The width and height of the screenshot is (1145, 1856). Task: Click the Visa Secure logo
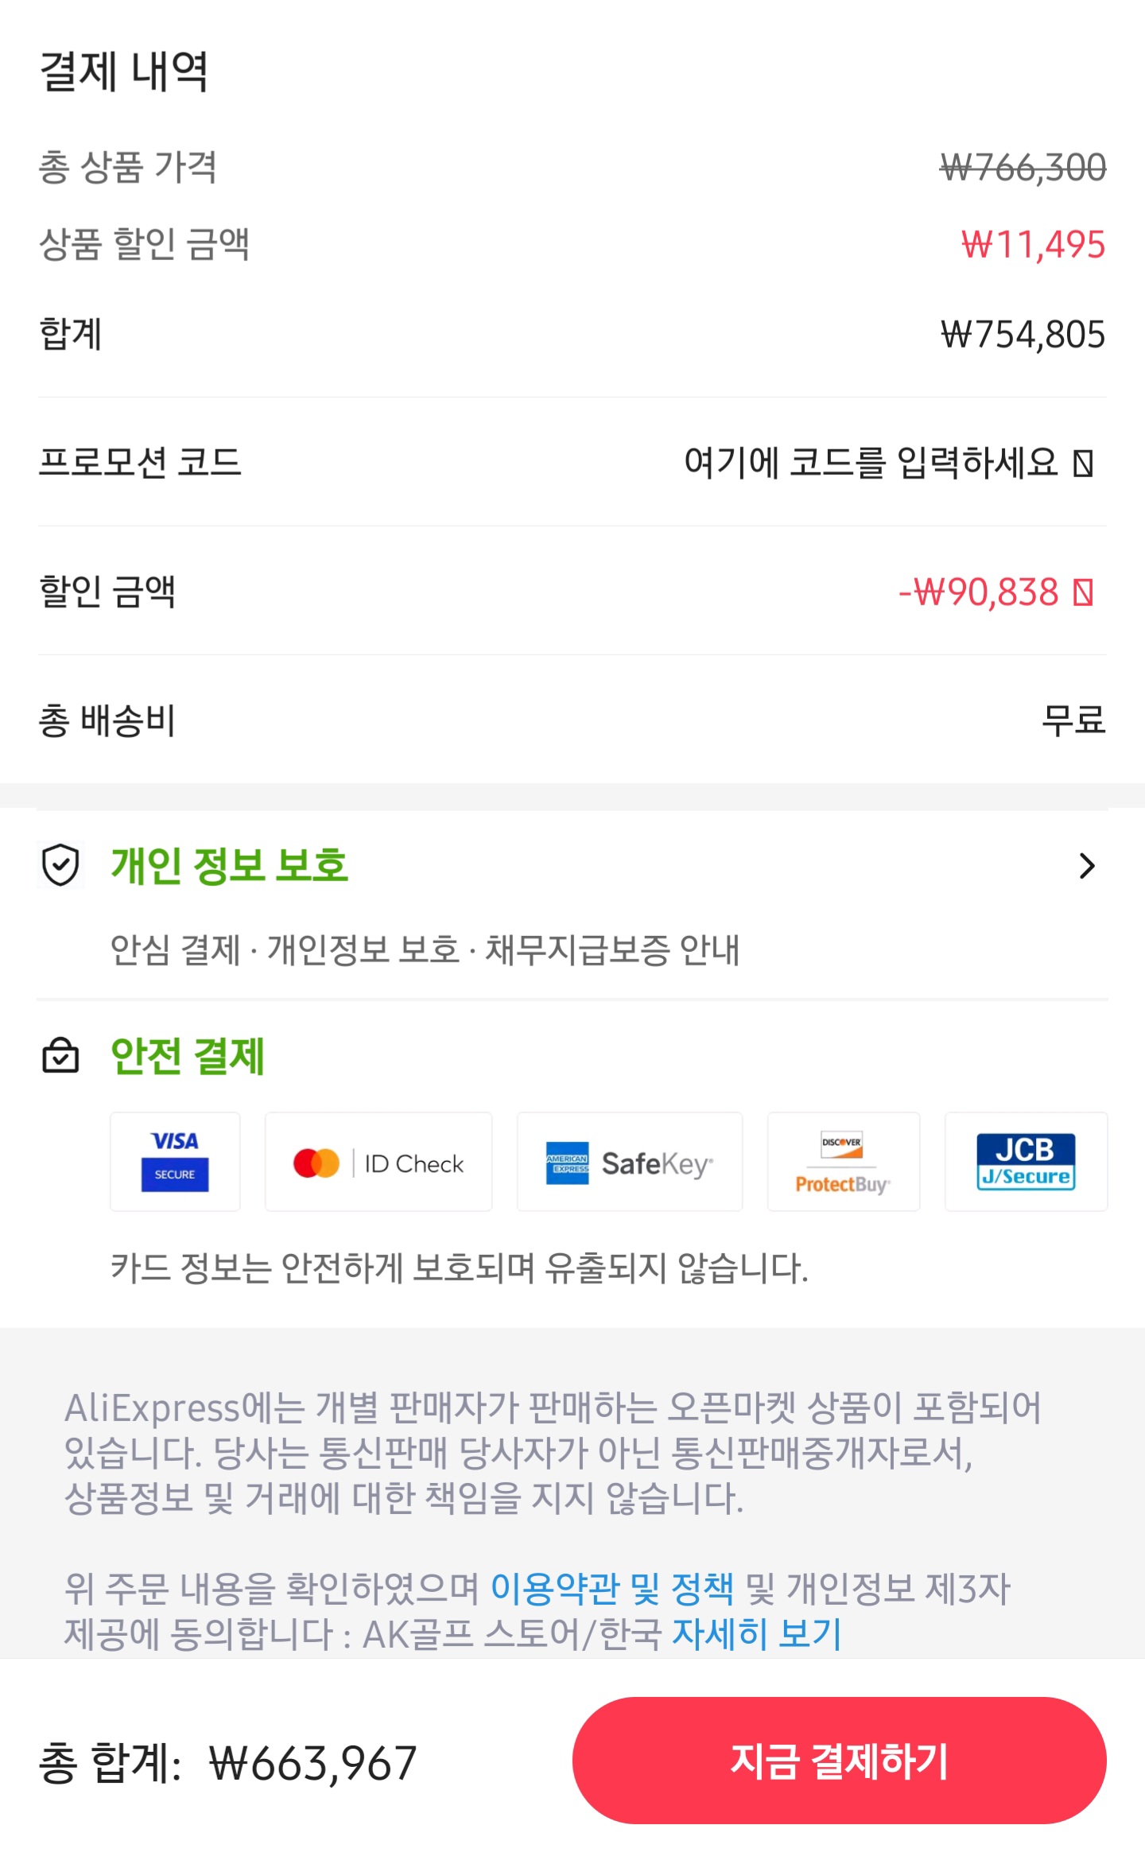pyautogui.click(x=175, y=1162)
